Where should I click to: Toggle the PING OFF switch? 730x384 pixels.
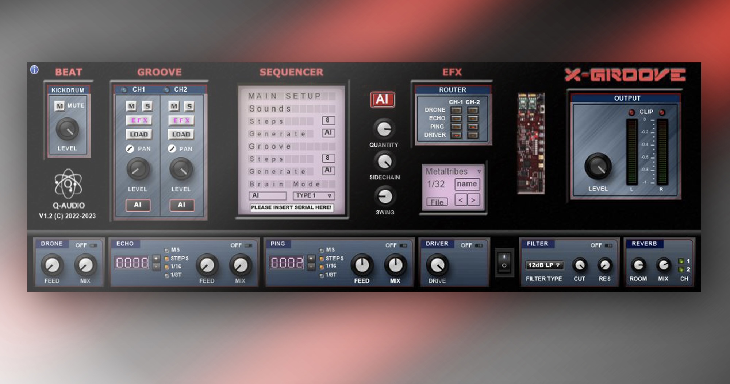(x=403, y=245)
